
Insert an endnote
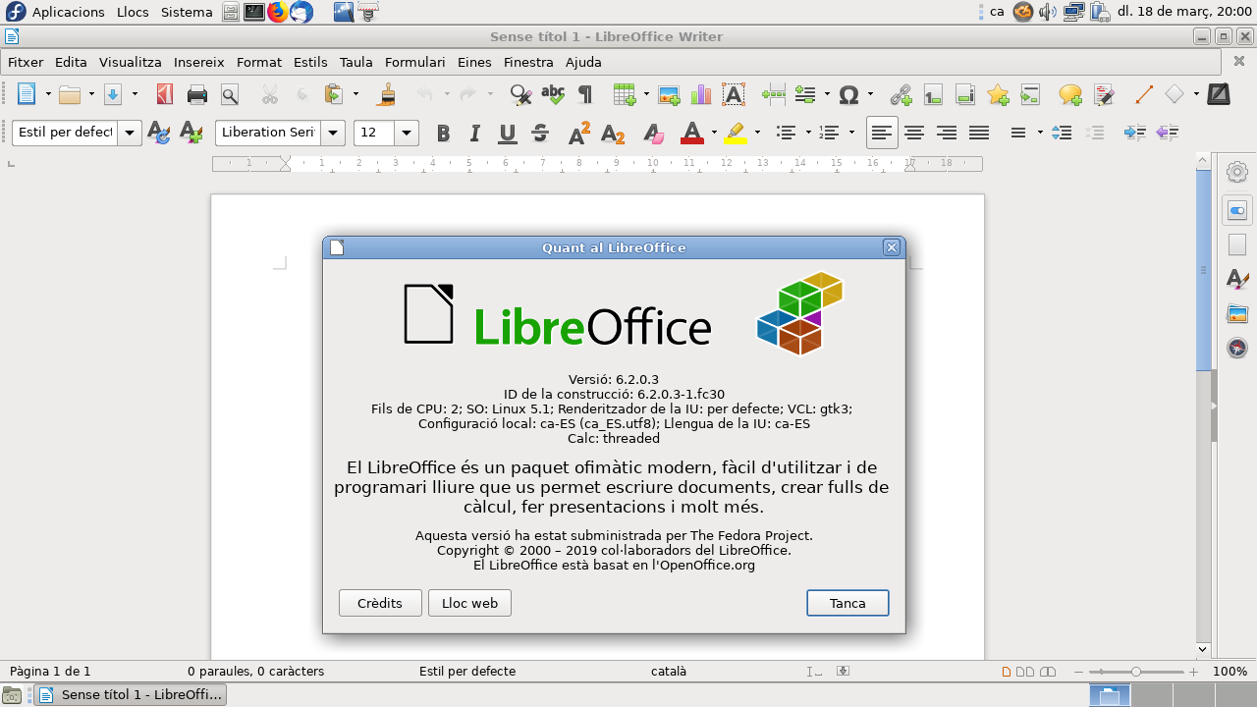pos(965,95)
